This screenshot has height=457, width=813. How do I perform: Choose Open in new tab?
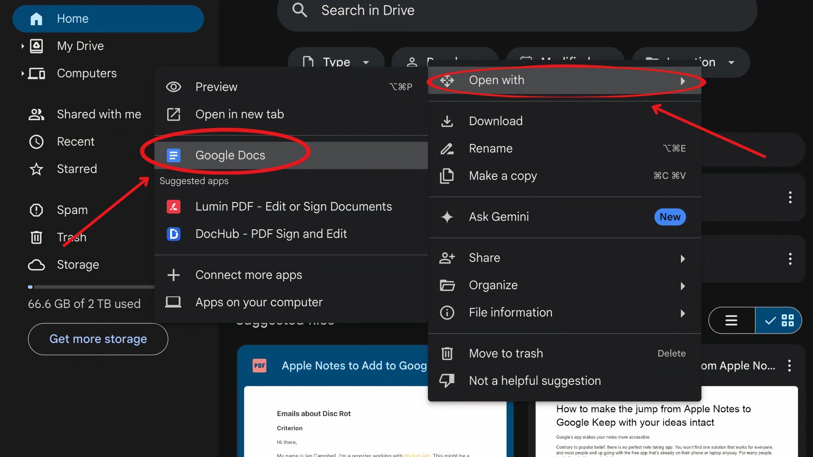[x=291, y=114]
